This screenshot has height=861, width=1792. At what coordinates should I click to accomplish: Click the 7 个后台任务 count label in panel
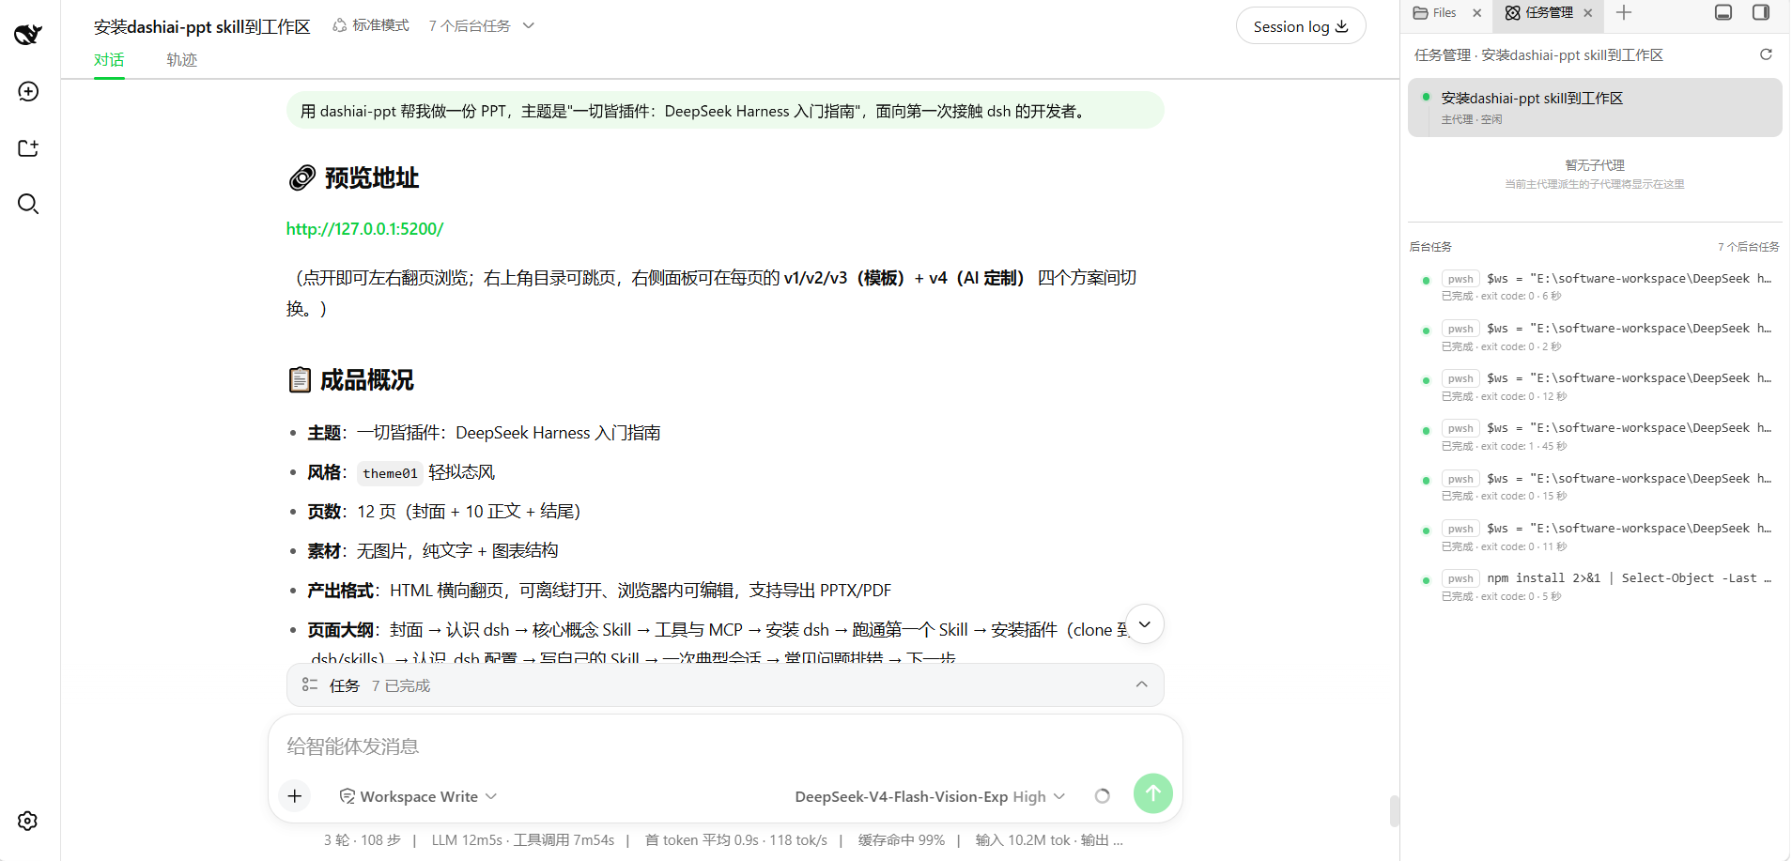pyautogui.click(x=1748, y=247)
